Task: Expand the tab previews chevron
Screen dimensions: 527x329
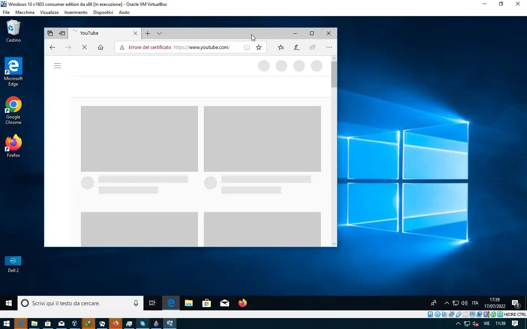Action: pyautogui.click(x=159, y=33)
